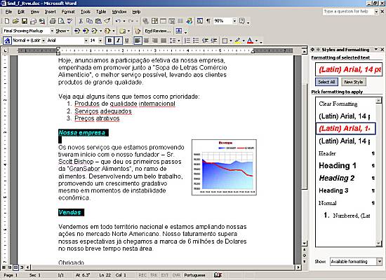386x280 pixels.
Task: Open the font size 14 dropdown
Action: coord(100,41)
